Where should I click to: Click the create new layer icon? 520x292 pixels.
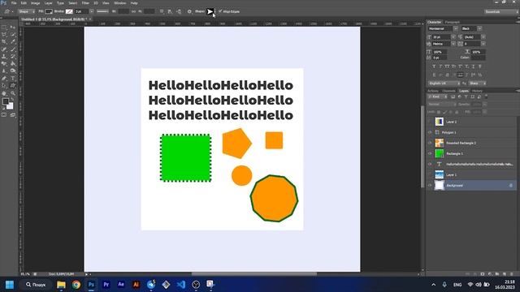[x=505, y=274]
